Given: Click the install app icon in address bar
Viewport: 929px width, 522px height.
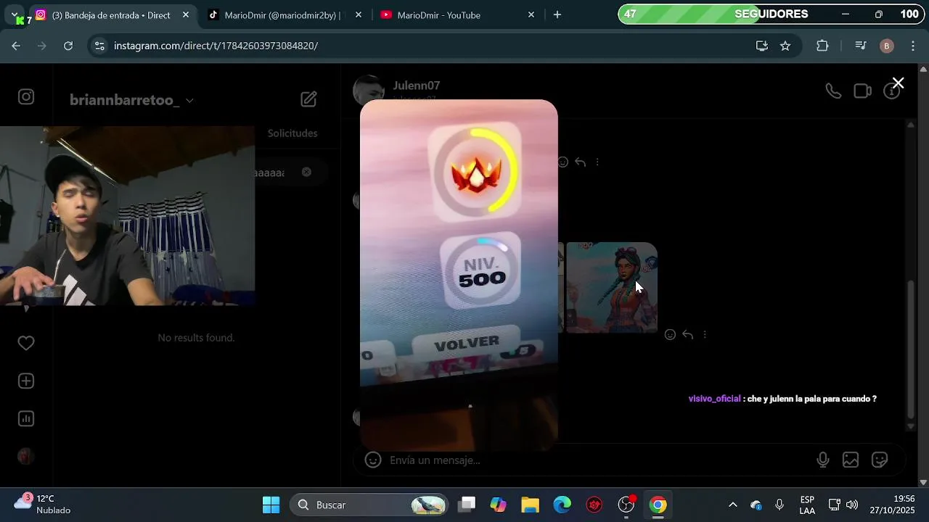Looking at the screenshot, I should 762,46.
